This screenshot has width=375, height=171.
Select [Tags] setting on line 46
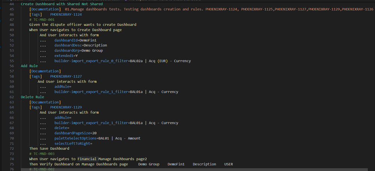(x=35, y=15)
